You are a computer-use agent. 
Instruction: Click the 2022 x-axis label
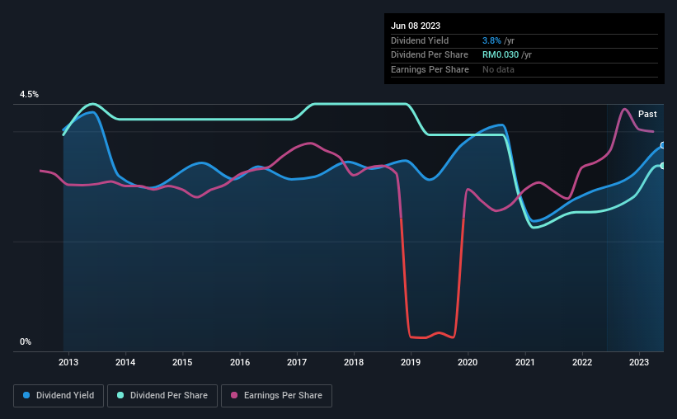[x=582, y=362]
